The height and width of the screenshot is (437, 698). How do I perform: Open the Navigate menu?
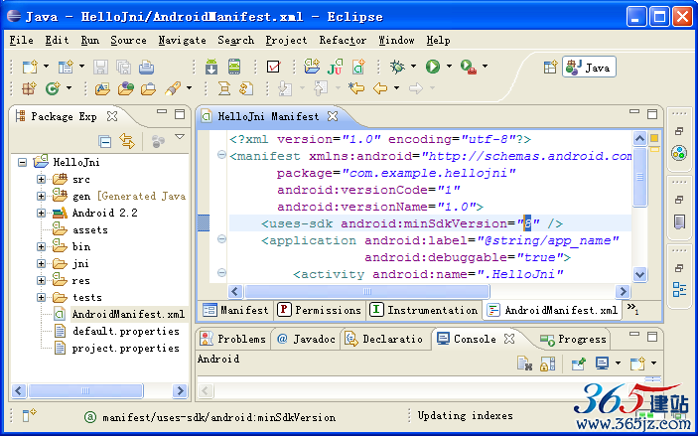[182, 40]
